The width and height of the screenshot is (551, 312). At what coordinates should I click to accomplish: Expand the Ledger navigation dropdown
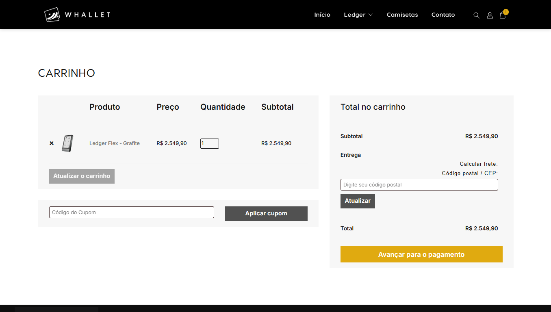(358, 15)
